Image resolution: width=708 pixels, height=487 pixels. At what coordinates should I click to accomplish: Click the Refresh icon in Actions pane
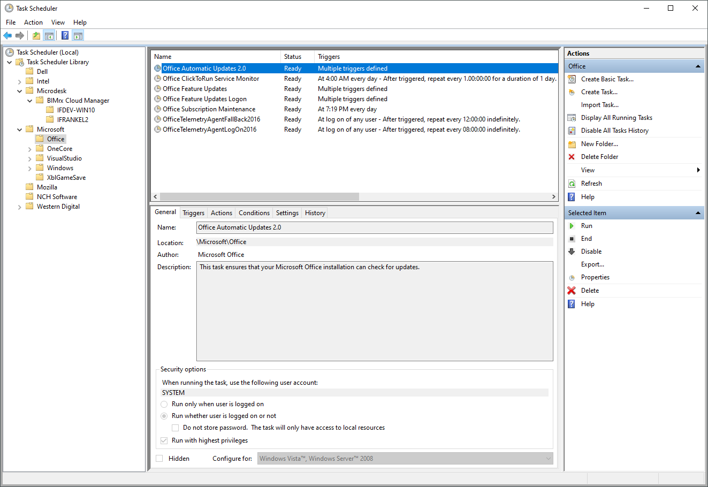572,184
